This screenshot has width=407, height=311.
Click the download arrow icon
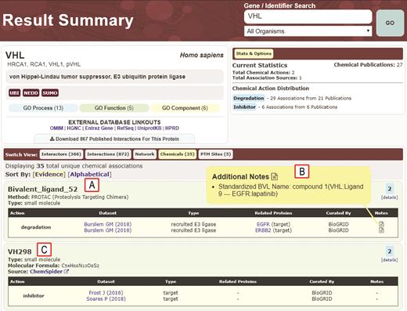click(52, 139)
